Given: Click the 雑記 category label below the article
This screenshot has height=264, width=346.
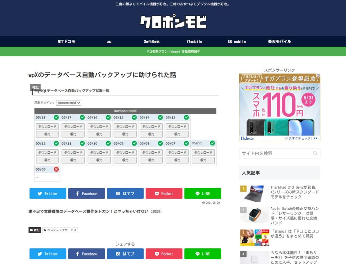Looking at the screenshot, I should [x=35, y=230].
